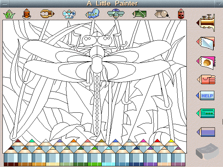Toggle the brass trumpet music pencil
This screenshot has height=167, width=223.
[206, 23]
